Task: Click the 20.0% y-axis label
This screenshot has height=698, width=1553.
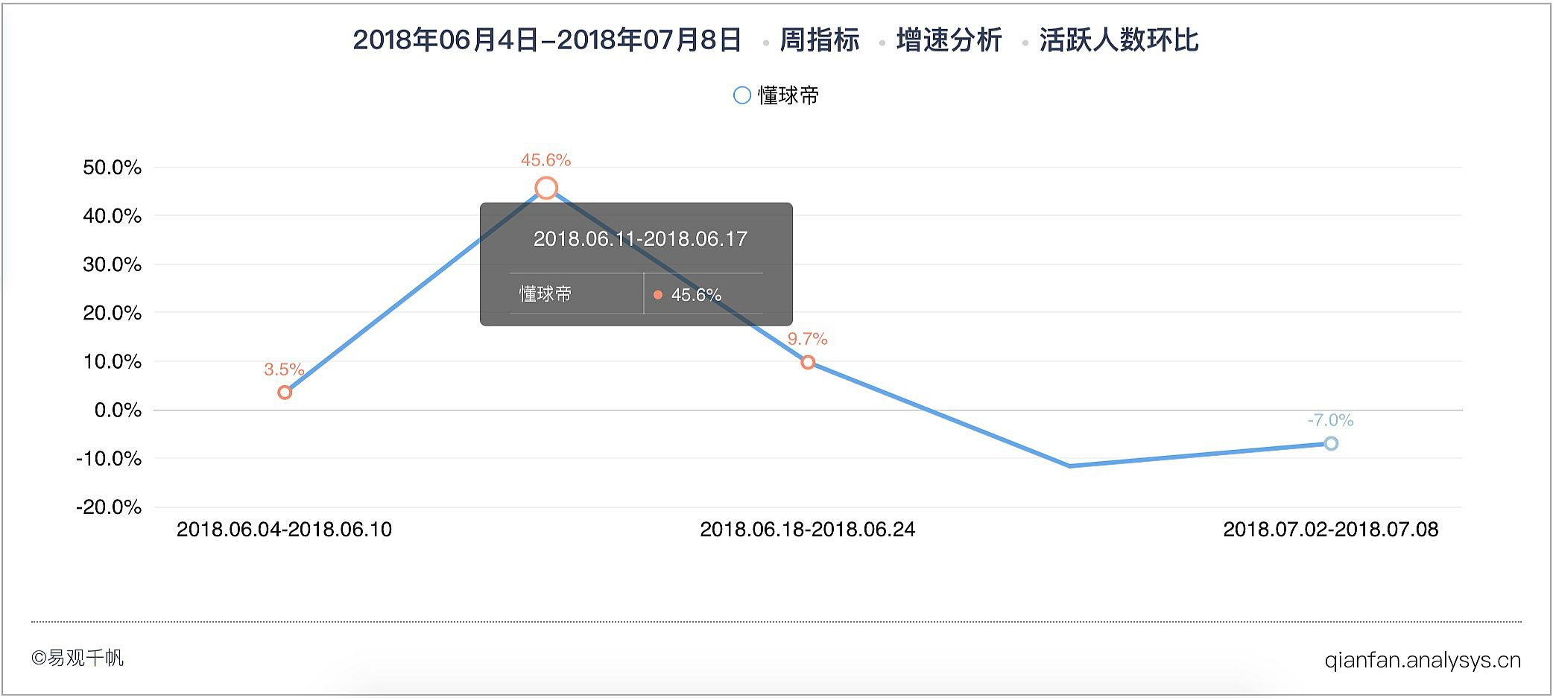Action: (x=112, y=313)
